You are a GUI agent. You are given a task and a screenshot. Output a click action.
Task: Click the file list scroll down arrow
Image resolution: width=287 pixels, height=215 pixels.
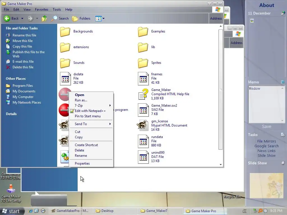click(221, 165)
